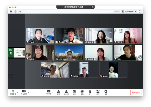
Task: Raise hand with the 举手 icon
Action: 90,92
